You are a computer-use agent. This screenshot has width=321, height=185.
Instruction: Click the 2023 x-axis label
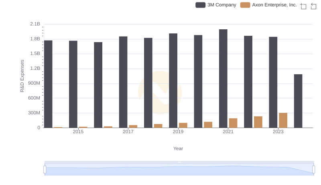tap(278, 132)
